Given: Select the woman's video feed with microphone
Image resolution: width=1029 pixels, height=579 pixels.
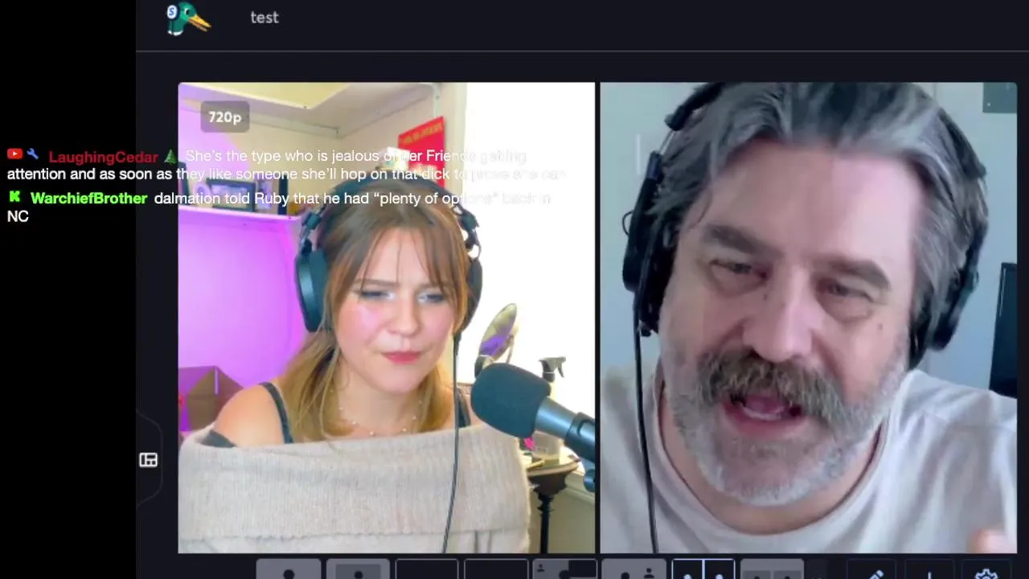Looking at the screenshot, I should coord(387,318).
